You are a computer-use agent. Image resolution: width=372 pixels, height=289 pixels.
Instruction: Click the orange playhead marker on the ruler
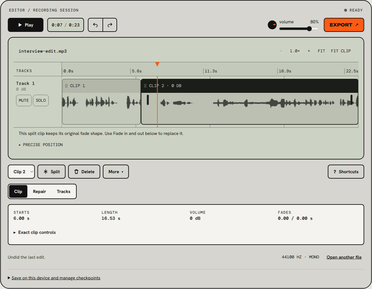click(157, 64)
